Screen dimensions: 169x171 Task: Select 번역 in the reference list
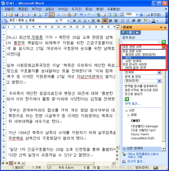click(x=144, y=58)
